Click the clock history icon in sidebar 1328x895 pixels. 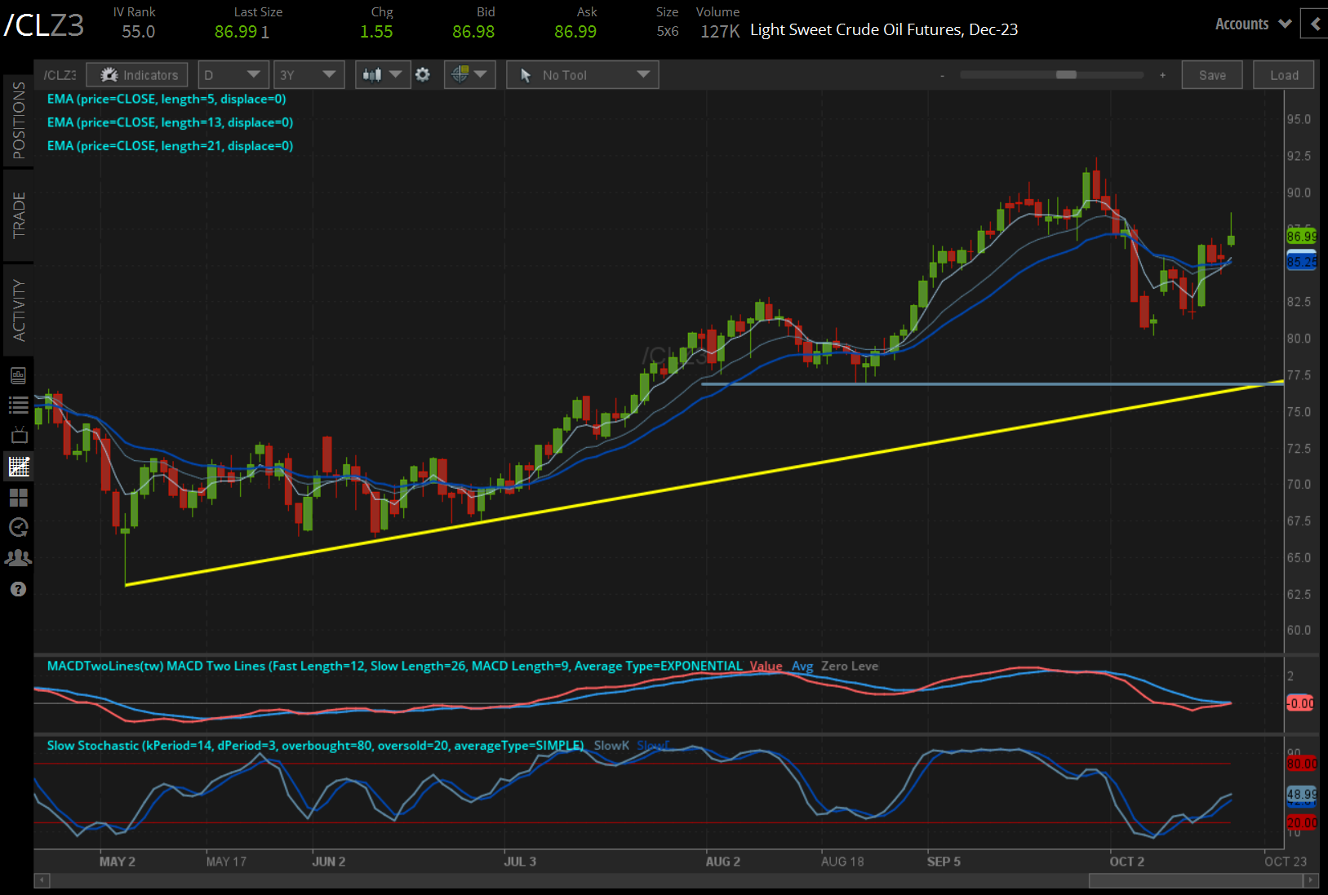pos(18,528)
